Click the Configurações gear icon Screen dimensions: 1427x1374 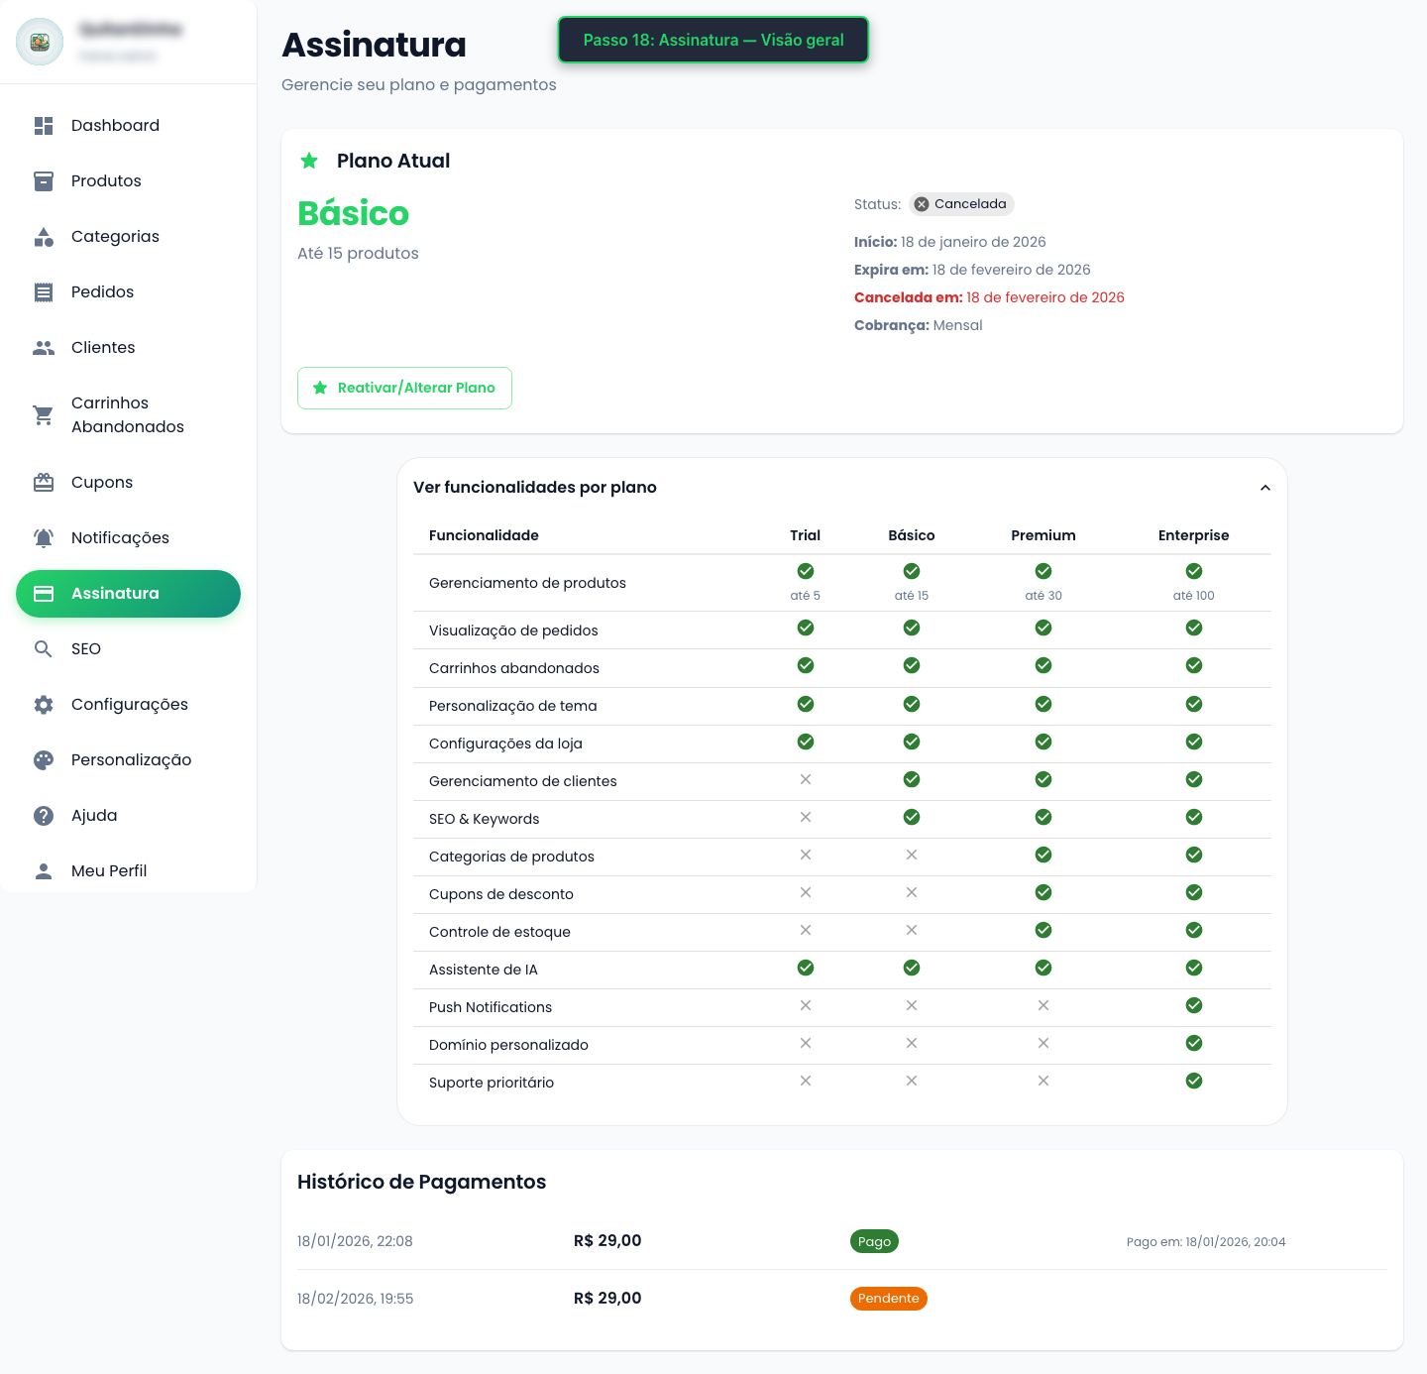click(x=44, y=705)
